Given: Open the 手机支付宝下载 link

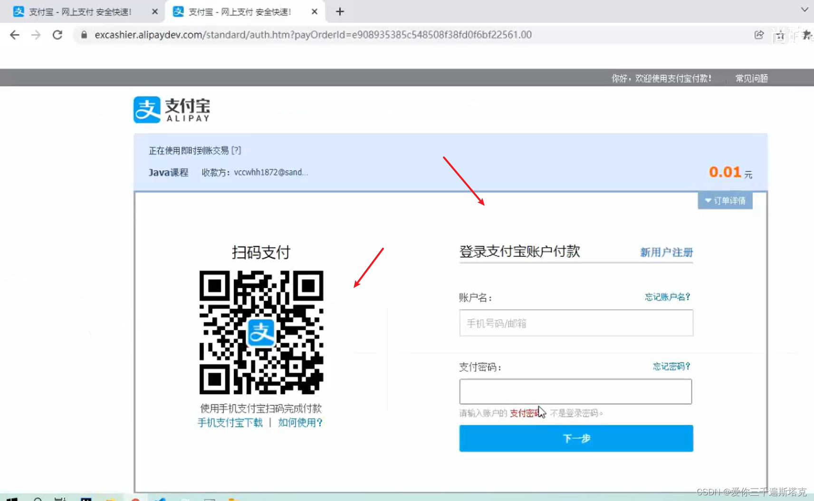Looking at the screenshot, I should click(x=230, y=423).
